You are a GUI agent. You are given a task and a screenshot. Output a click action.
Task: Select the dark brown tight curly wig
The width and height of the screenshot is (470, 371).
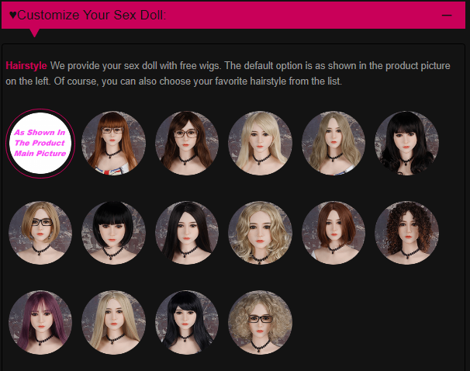(x=406, y=233)
